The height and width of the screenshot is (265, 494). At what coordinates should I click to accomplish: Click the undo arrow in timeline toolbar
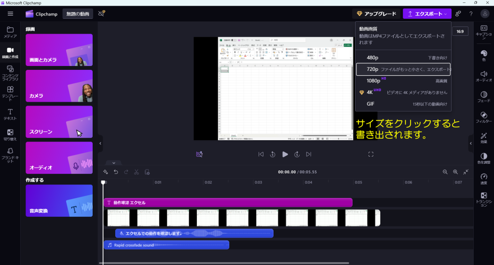coord(116,172)
